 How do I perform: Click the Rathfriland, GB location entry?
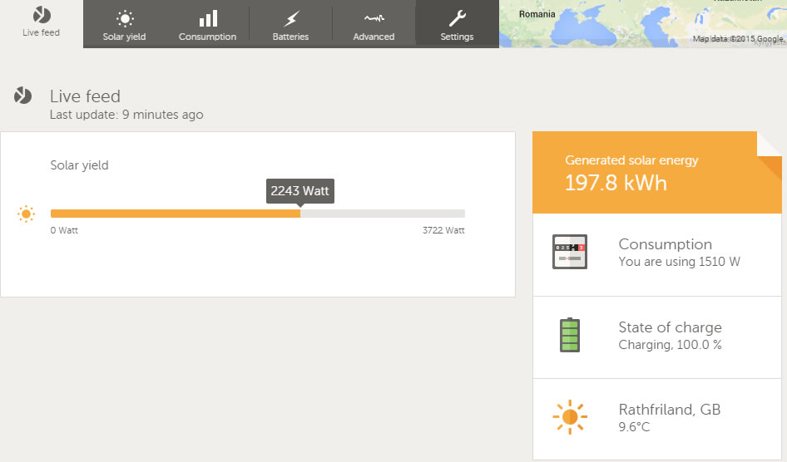669,410
